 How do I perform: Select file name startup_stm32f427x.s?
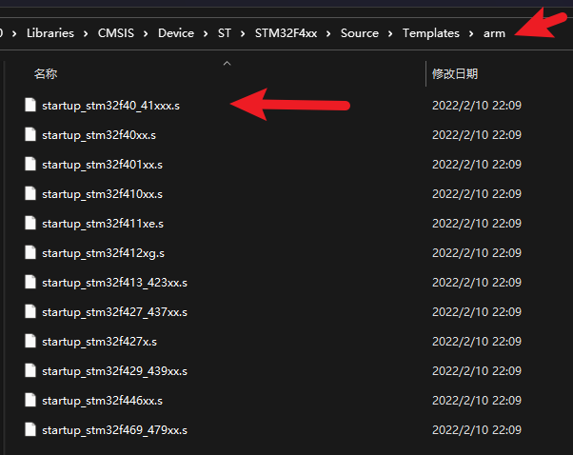(x=99, y=342)
